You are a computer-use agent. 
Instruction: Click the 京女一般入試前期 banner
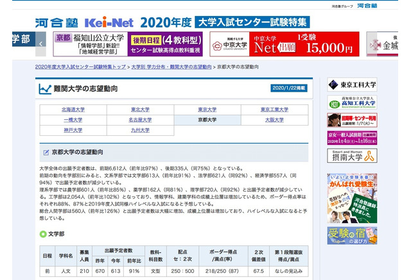pyautogui.click(x=352, y=138)
